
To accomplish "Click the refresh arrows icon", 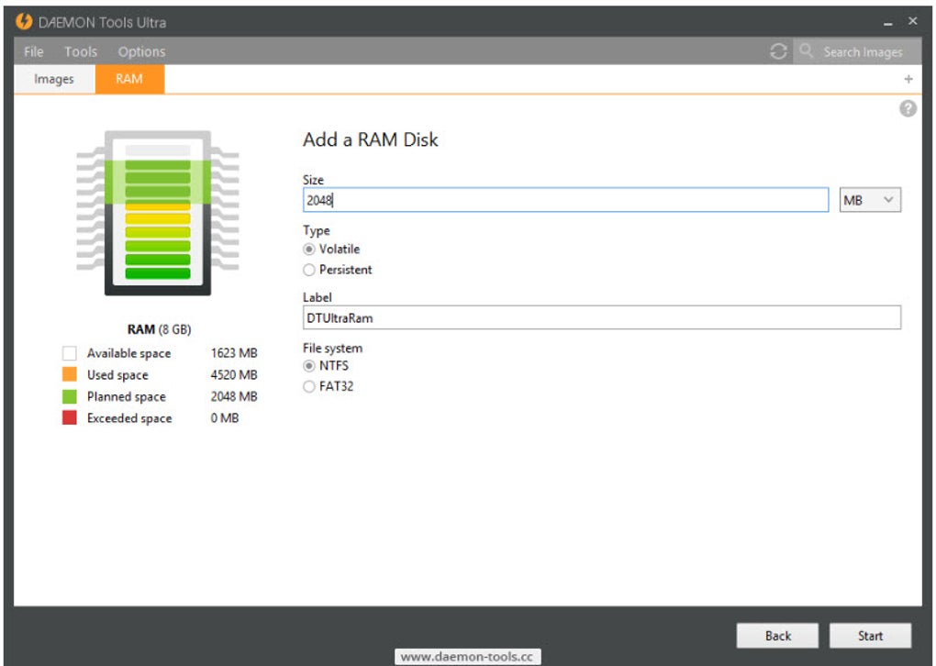I will pyautogui.click(x=778, y=51).
